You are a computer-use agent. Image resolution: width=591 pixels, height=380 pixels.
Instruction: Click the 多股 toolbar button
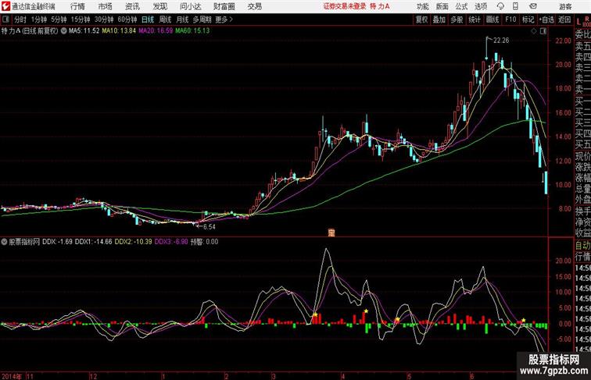click(x=457, y=20)
